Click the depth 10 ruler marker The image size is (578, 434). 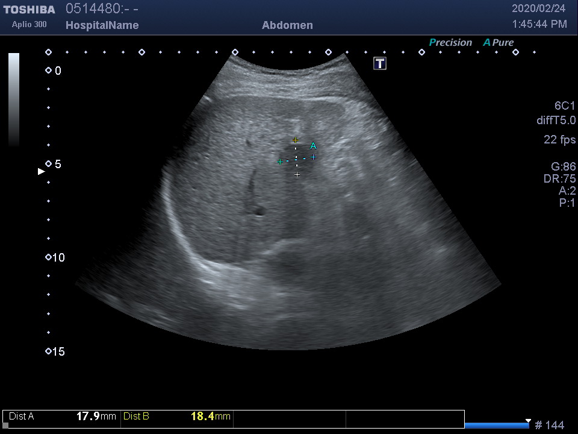[x=49, y=257]
